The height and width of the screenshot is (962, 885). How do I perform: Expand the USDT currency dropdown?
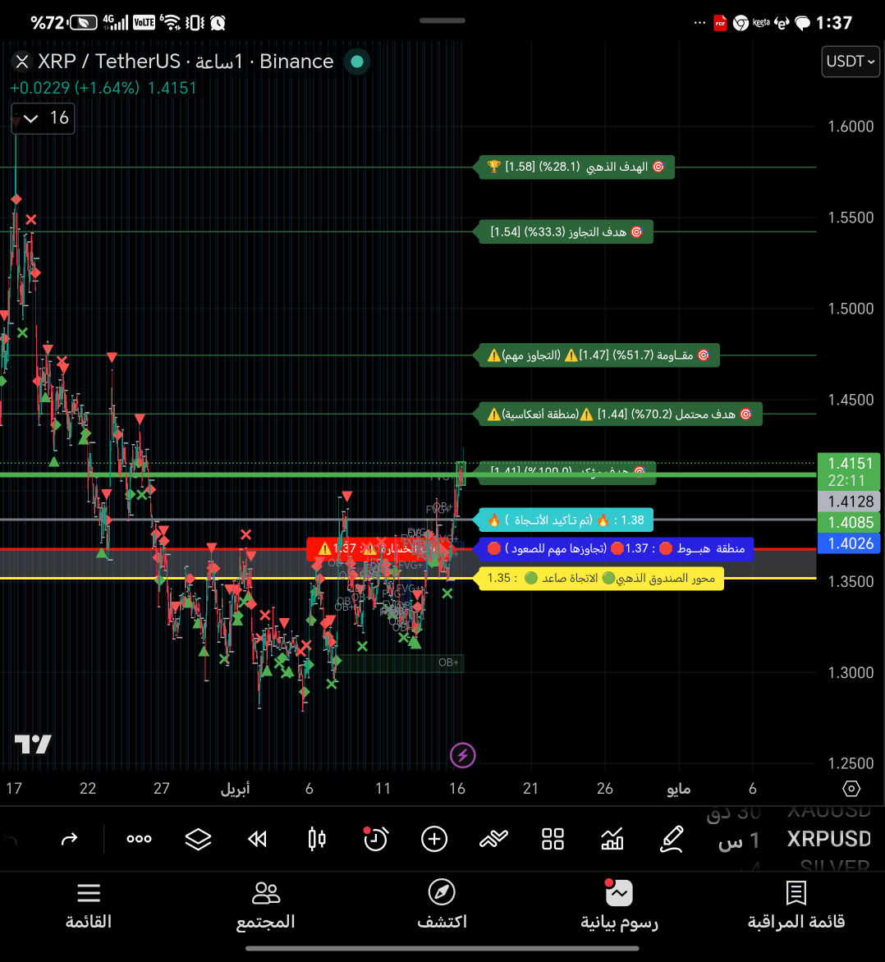point(850,62)
